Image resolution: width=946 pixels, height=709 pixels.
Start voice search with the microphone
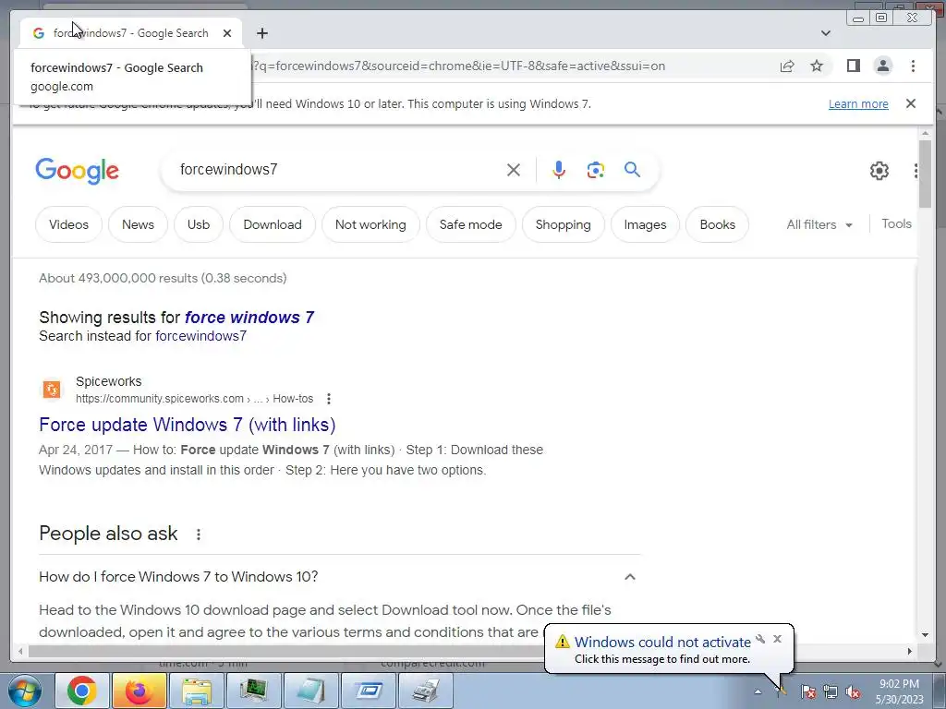click(559, 170)
